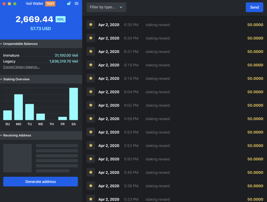Click the Saturday staking bar
The width and height of the screenshot is (267, 202).
coord(74,104)
